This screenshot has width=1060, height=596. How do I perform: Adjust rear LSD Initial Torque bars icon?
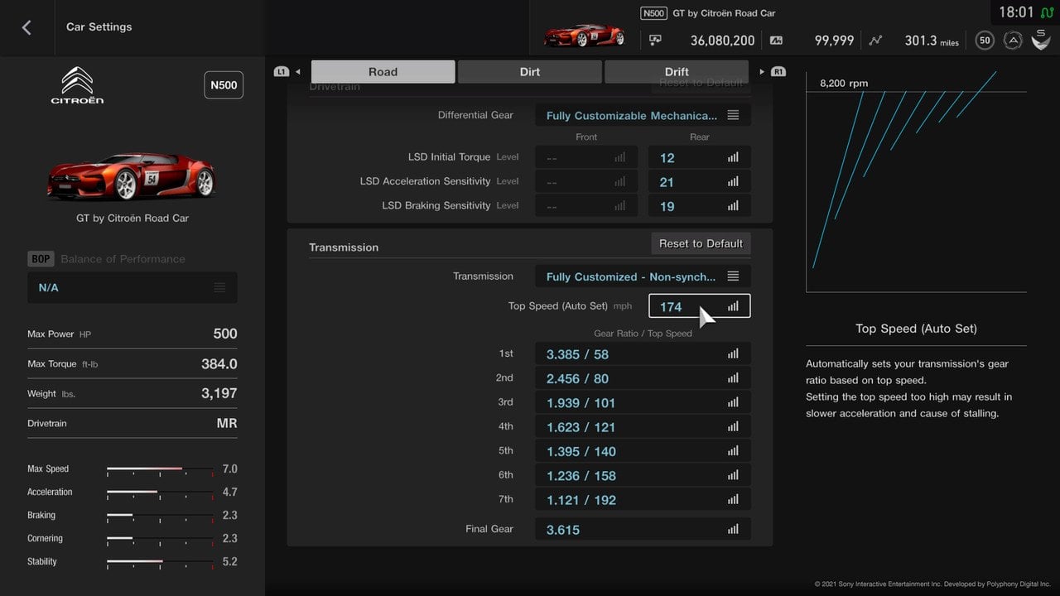tap(733, 157)
